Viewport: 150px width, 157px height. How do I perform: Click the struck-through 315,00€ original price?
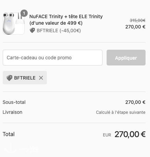(x=137, y=21)
